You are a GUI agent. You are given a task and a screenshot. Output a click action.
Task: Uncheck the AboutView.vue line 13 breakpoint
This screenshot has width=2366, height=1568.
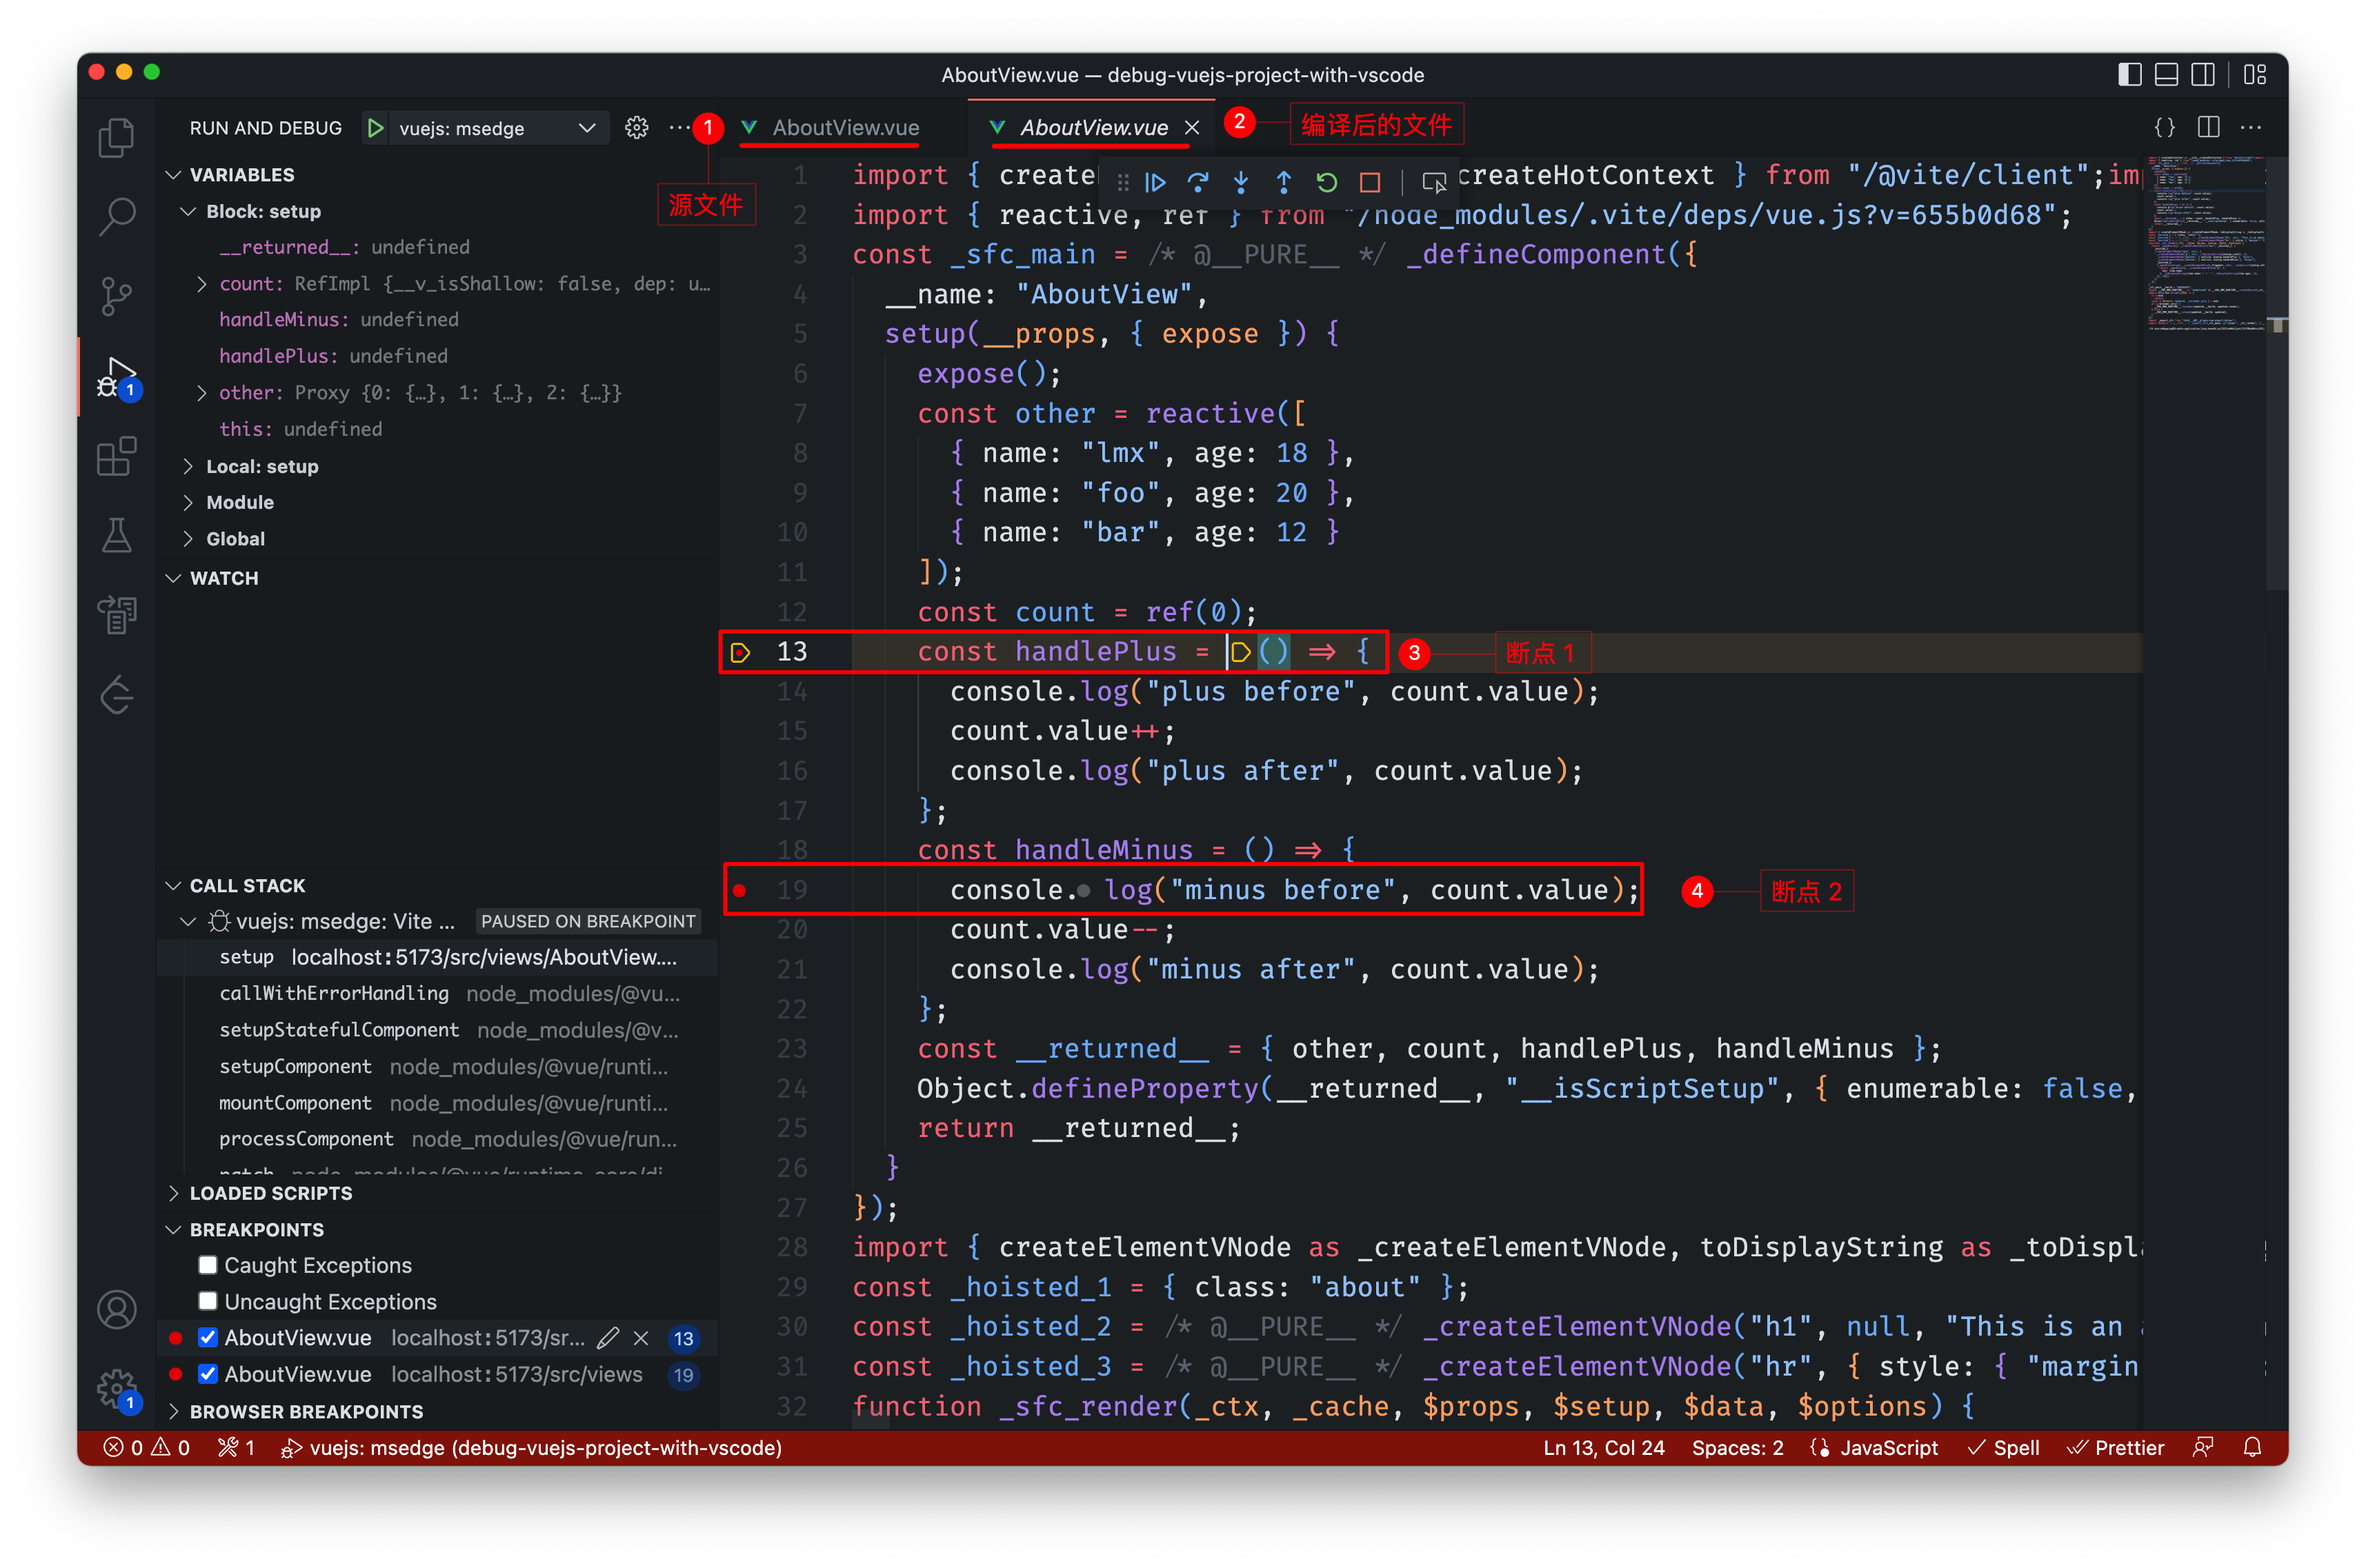click(208, 1338)
